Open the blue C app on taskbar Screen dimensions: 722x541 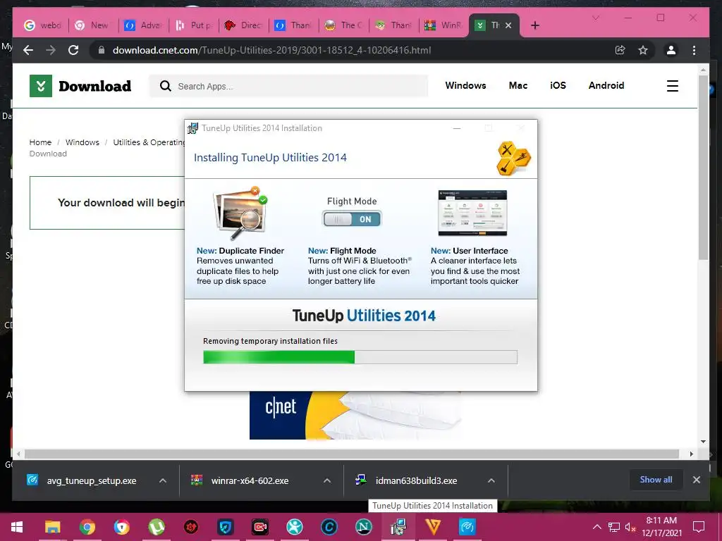click(329, 527)
